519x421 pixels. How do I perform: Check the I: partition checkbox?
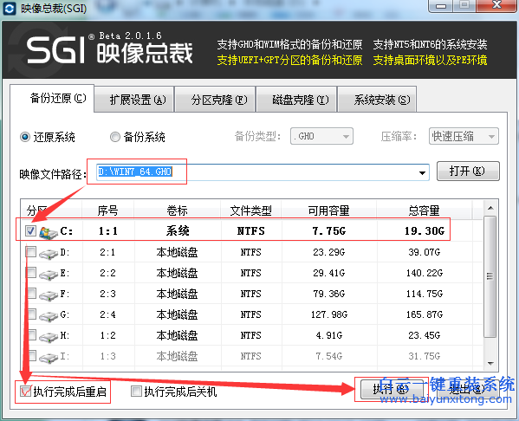click(31, 356)
